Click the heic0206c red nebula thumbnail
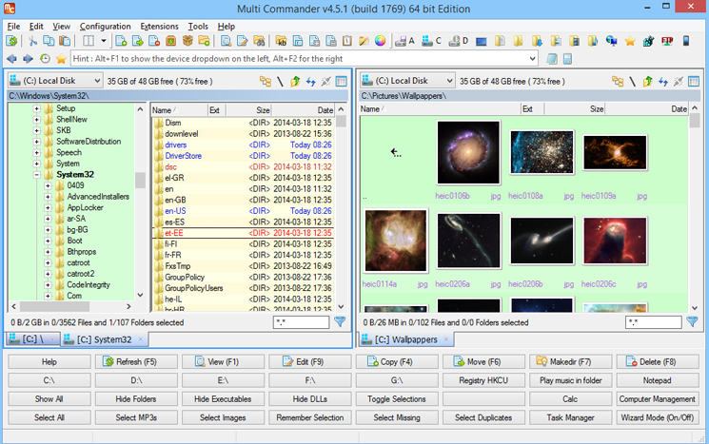The width and height of the screenshot is (709, 444). pyautogui.click(x=615, y=241)
